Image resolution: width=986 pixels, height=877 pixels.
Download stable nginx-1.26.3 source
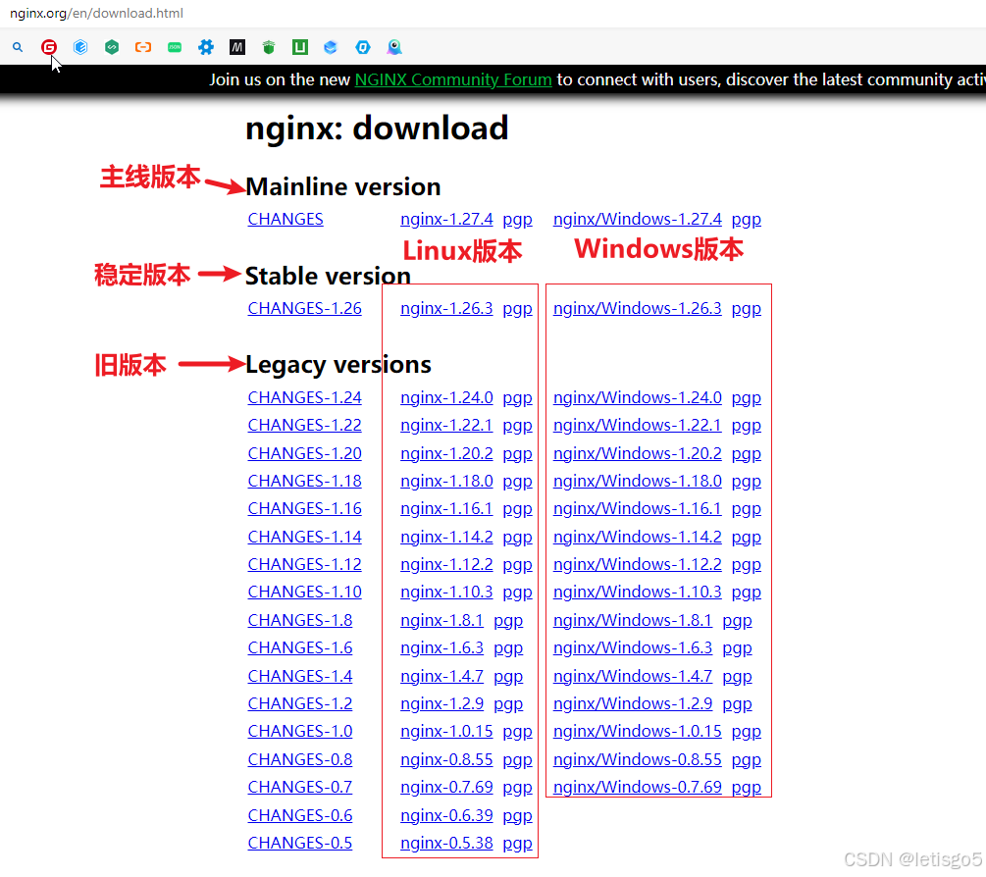click(x=446, y=309)
